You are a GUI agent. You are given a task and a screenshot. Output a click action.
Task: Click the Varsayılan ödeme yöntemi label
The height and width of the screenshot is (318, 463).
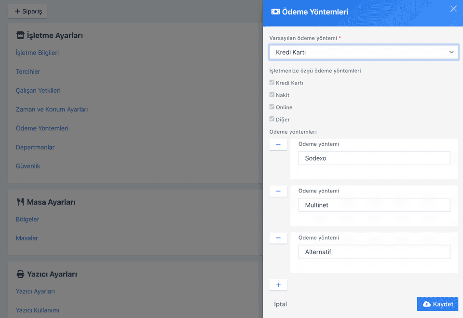pos(303,38)
